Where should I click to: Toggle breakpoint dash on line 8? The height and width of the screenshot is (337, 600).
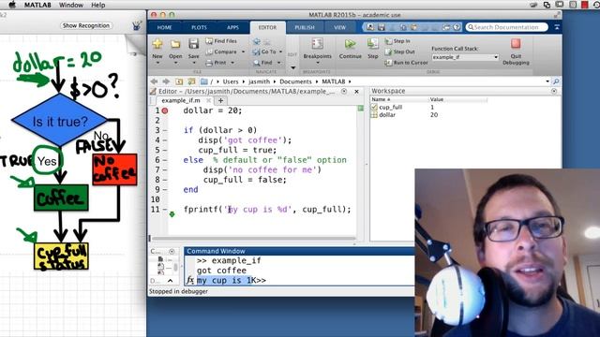(x=165, y=180)
